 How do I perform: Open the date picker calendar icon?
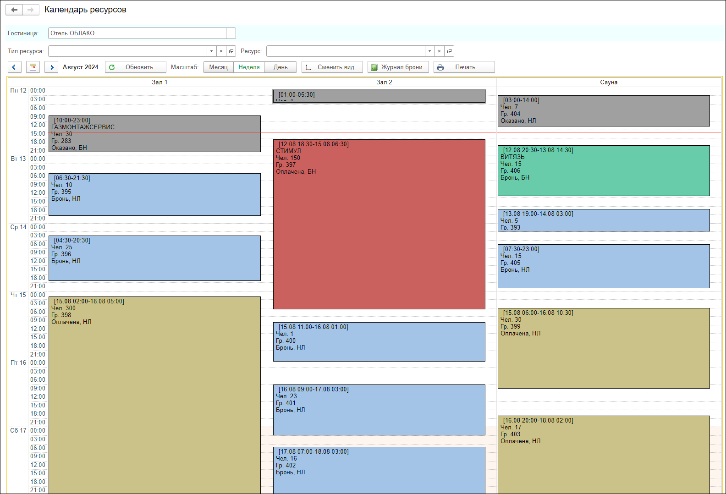[x=33, y=67]
